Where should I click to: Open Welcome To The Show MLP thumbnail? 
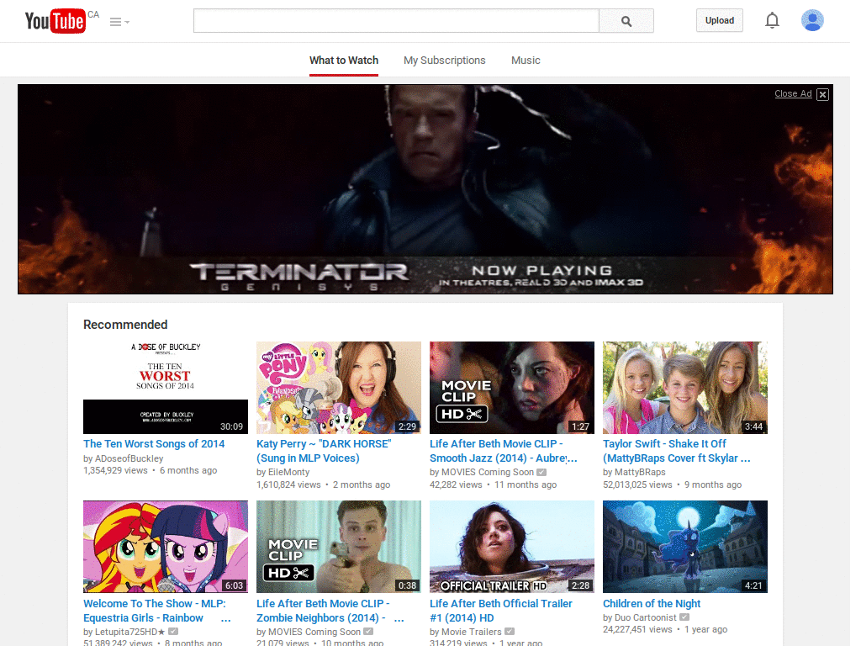(166, 547)
